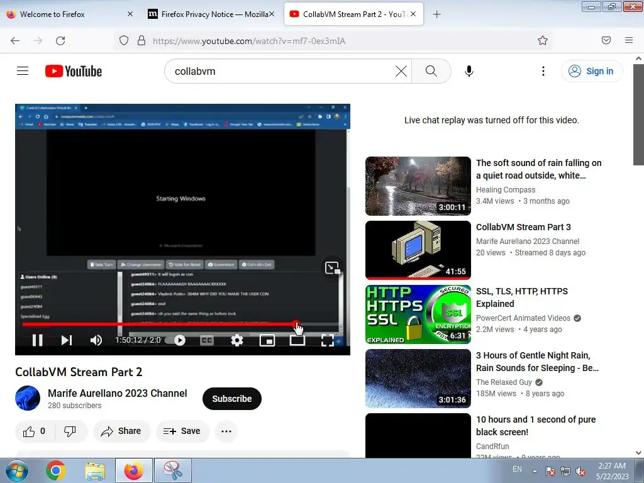
Task: Close the Firefox Privacy Notice tab
Action: tap(272, 14)
